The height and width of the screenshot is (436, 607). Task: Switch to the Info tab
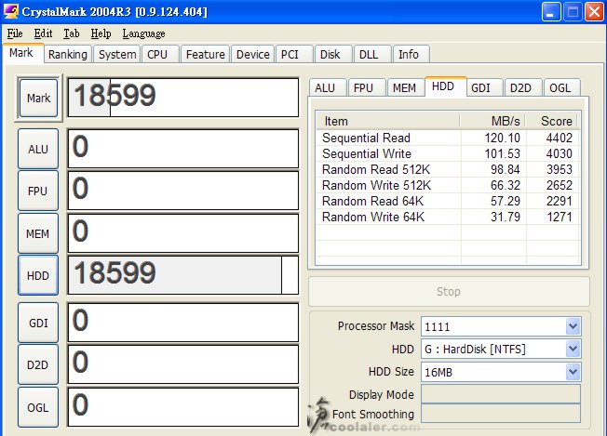tap(411, 54)
